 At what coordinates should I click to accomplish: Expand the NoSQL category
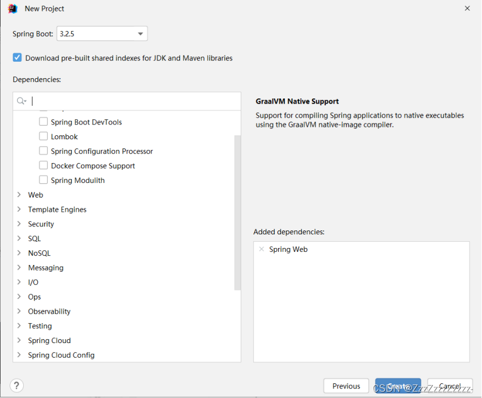click(19, 253)
